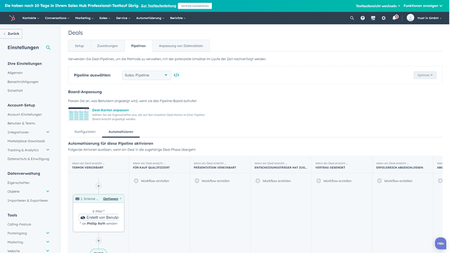Open the Kontakte menu
Viewport: 450px width, 253px height.
[x=31, y=18]
